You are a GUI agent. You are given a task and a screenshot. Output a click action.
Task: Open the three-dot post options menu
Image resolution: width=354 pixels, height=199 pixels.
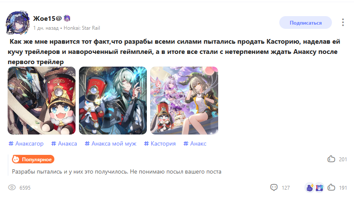(x=343, y=22)
